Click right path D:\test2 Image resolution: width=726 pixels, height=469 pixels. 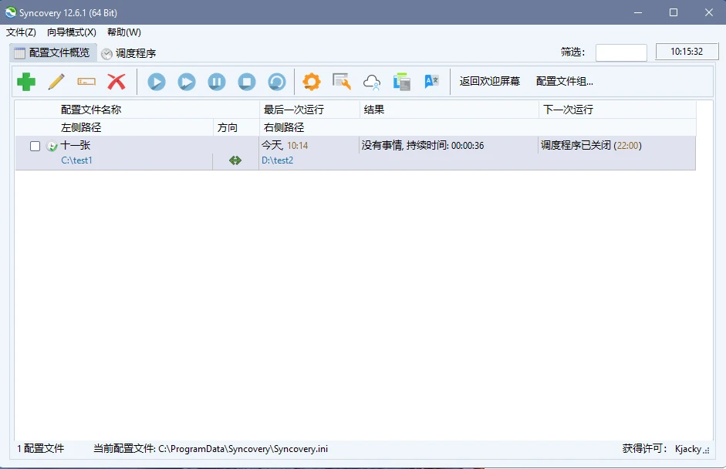(277, 160)
